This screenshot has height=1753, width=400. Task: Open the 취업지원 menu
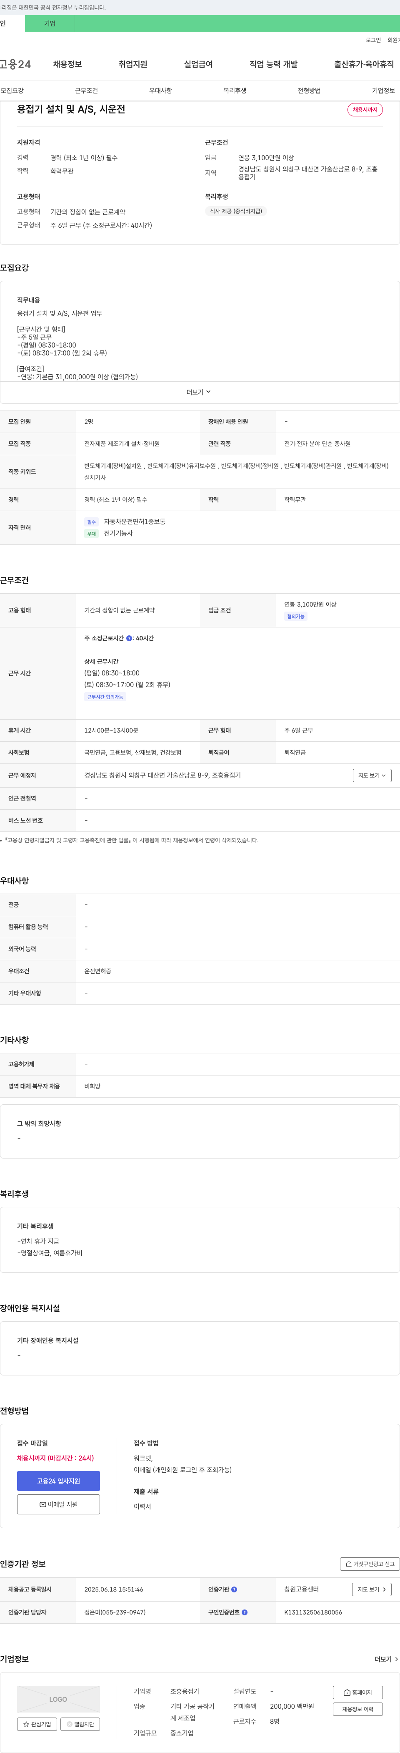click(133, 64)
